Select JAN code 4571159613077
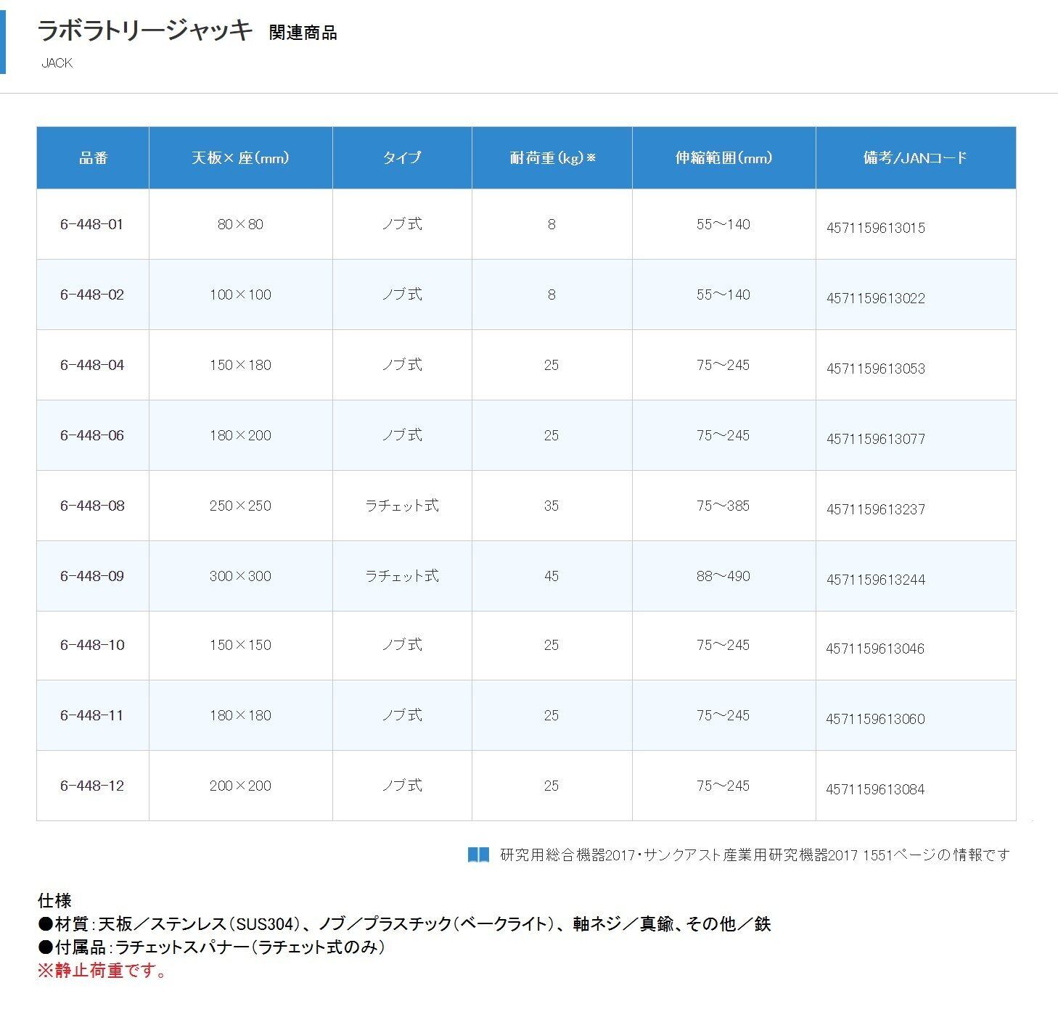The width and height of the screenshot is (1058, 1025). 876,440
